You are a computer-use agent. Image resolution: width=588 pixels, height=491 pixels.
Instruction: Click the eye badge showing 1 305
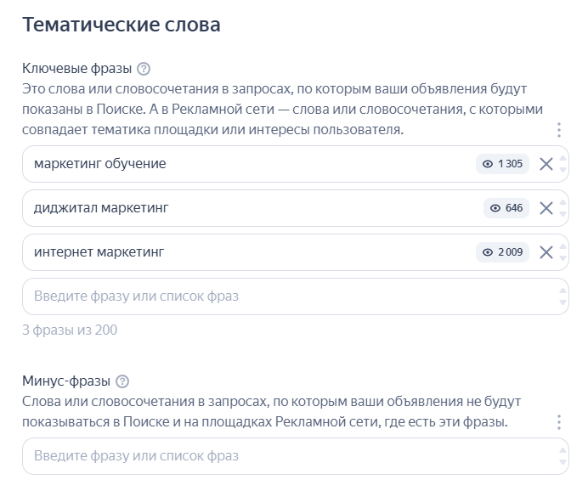click(502, 164)
